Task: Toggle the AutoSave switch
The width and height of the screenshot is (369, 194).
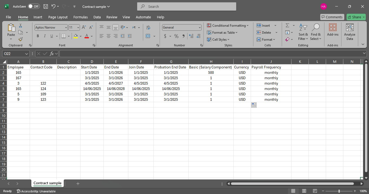Action: (x=33, y=6)
